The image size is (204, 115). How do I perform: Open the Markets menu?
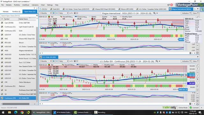(x=9, y=5)
